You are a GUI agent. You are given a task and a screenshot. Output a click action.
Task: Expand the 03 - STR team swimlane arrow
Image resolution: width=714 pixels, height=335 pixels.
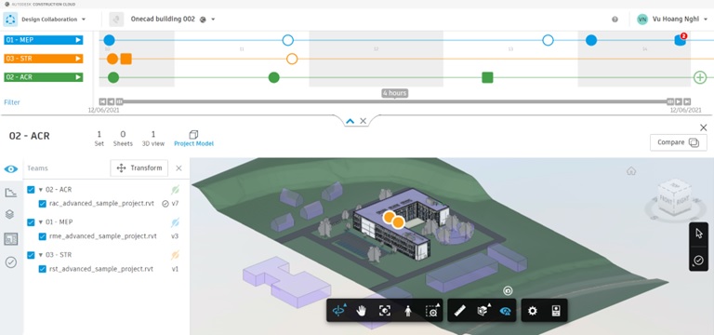click(x=78, y=59)
